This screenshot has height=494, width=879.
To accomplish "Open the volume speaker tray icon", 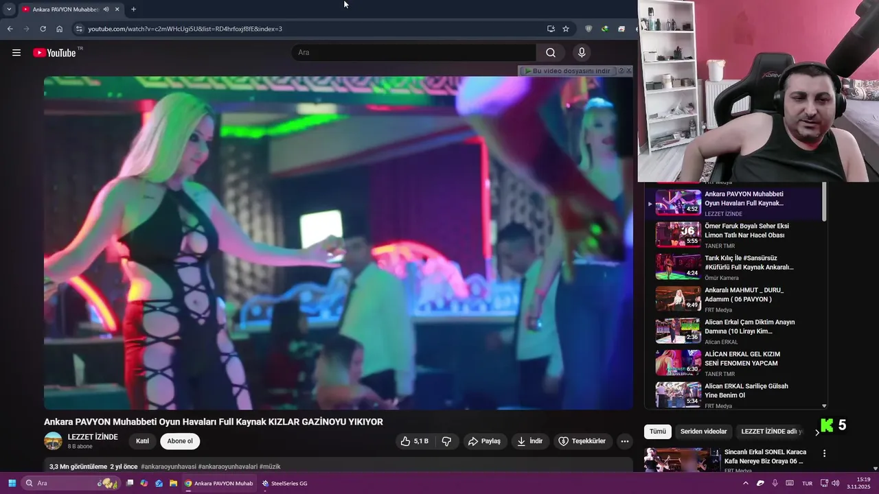I will tap(835, 483).
